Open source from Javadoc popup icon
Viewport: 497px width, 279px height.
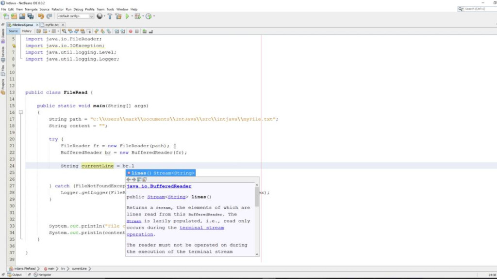(145, 179)
